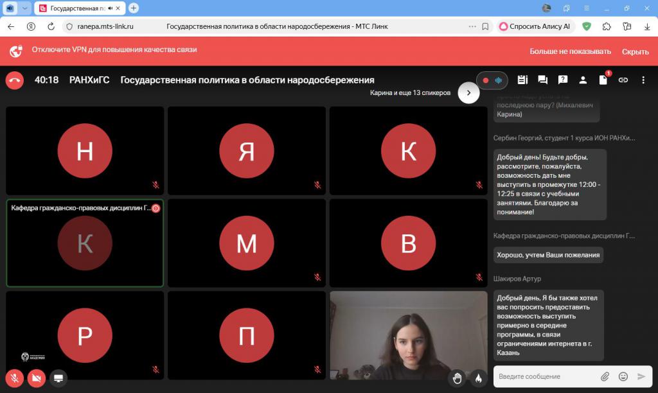Copy the meeting invite link icon
Viewport: 658px width, 393px height.
pyautogui.click(x=623, y=80)
